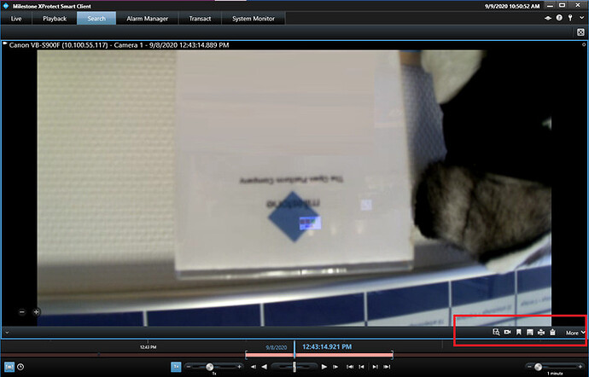The width and height of the screenshot is (589, 377).
Task: Zoom in with the plus magnifier icon
Action: coord(36,311)
